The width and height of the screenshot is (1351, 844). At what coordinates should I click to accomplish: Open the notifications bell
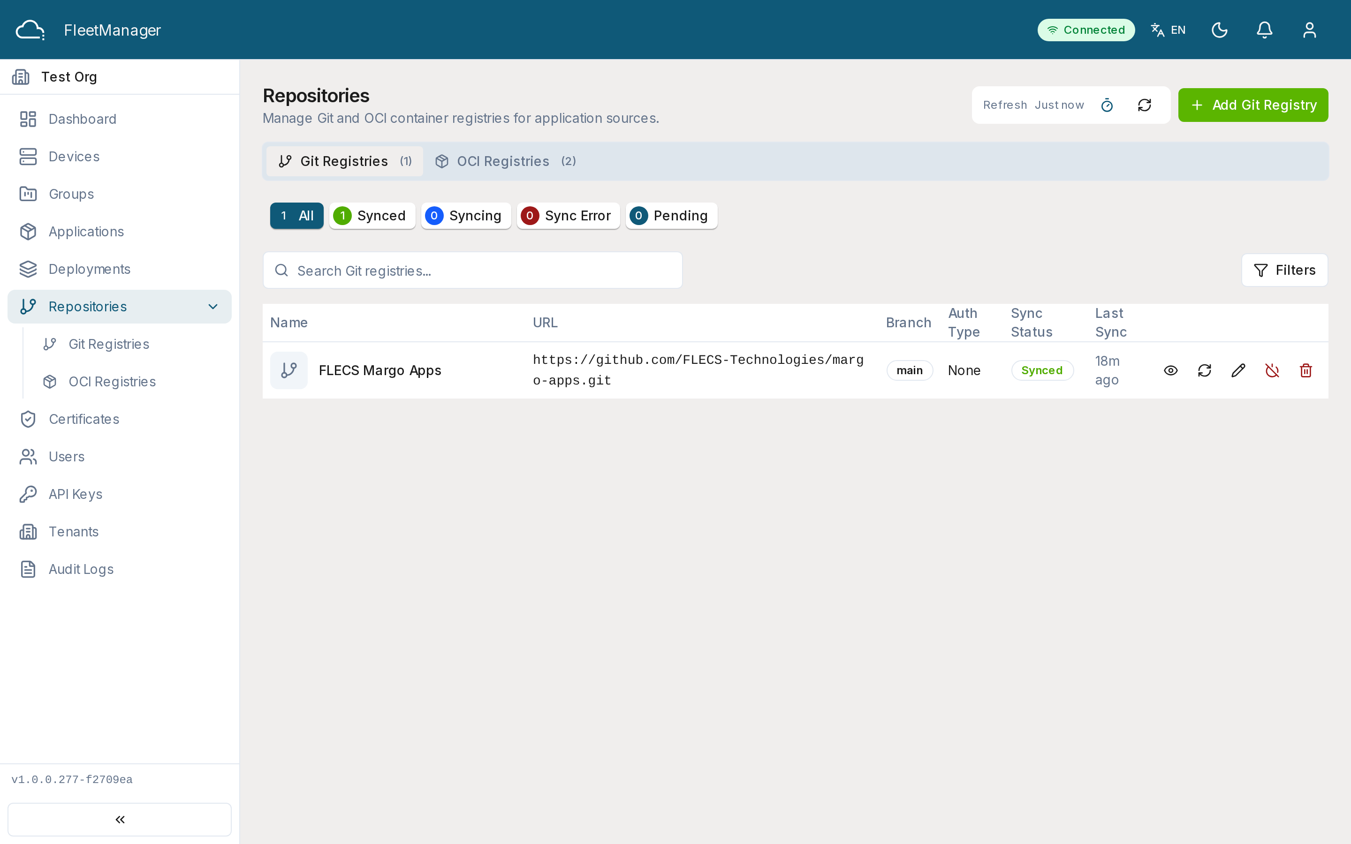tap(1265, 30)
